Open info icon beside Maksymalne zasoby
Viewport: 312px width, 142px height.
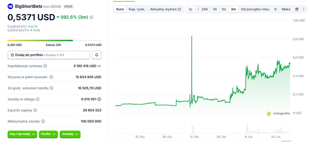[x=43, y=121]
